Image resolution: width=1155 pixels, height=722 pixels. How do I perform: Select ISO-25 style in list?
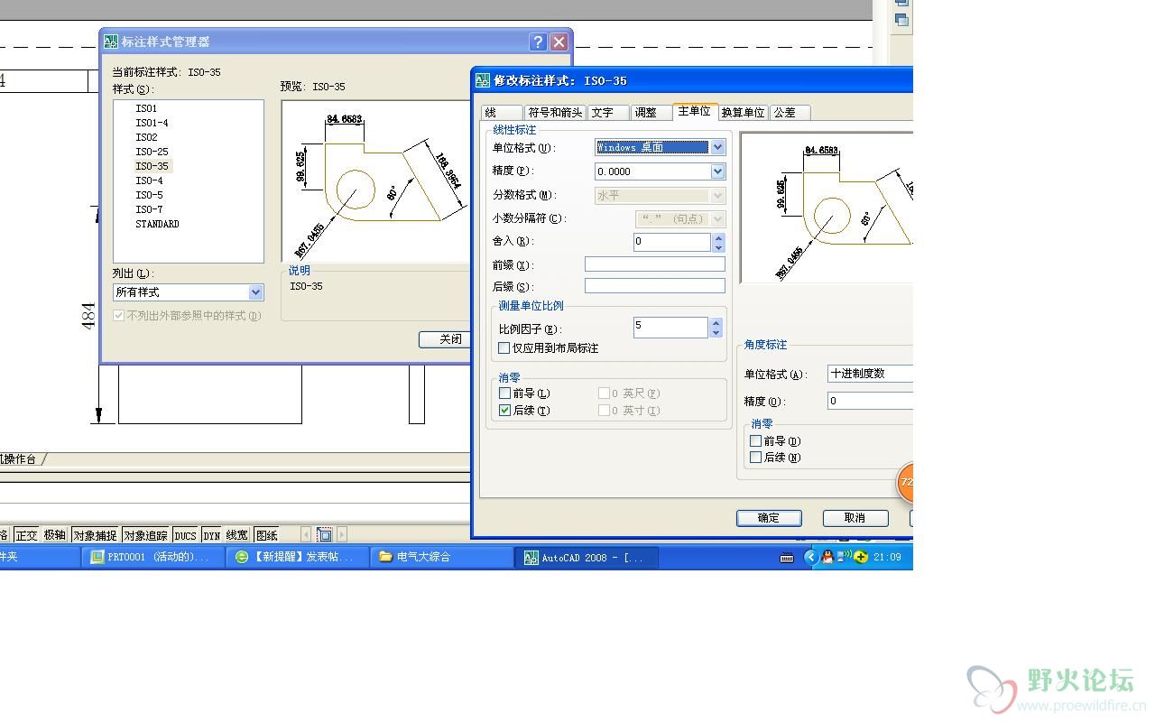click(152, 152)
